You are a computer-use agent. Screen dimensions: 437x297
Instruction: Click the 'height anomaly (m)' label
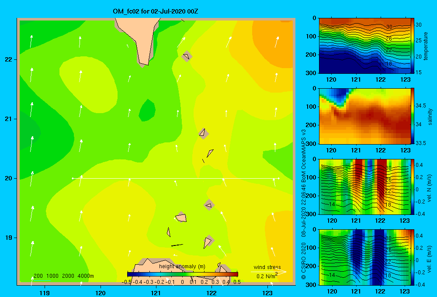pyautogui.click(x=182, y=266)
